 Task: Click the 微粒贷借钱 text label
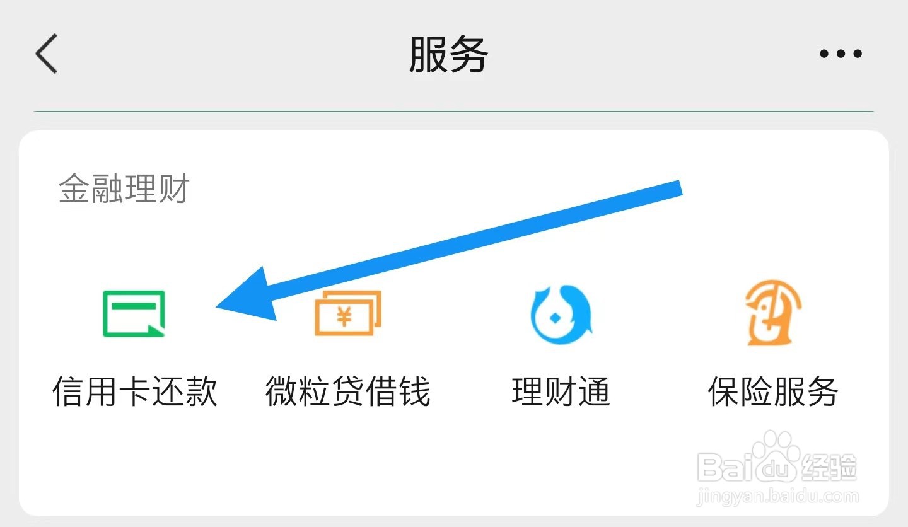coord(348,392)
